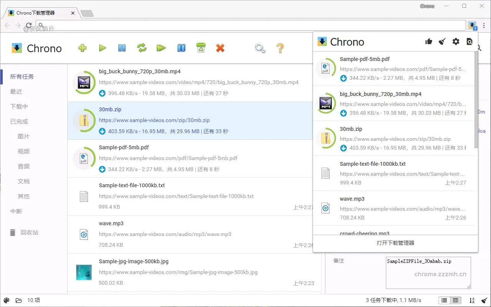
Task: Click the thumbs-up rating icon in the popup
Action: [x=428, y=41]
